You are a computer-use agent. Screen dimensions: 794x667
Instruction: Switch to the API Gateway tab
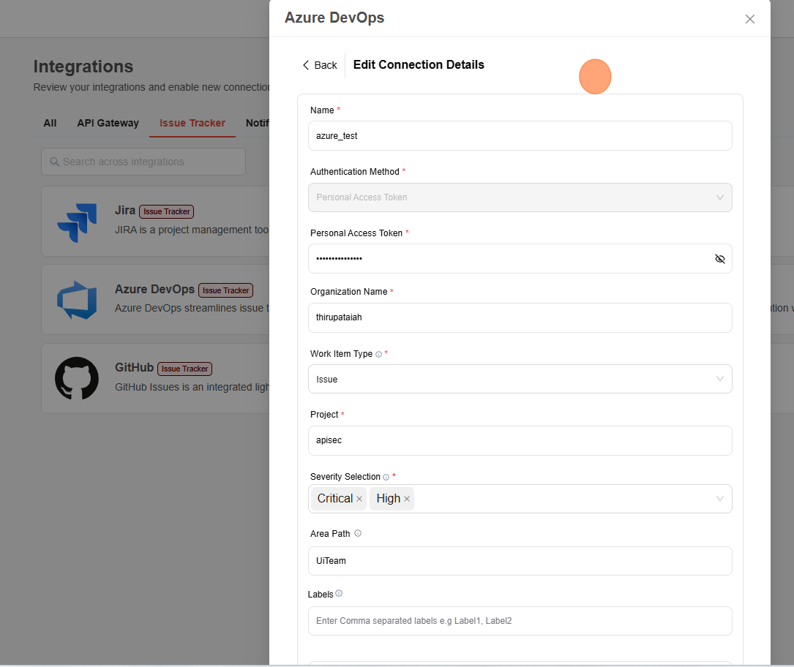108,123
